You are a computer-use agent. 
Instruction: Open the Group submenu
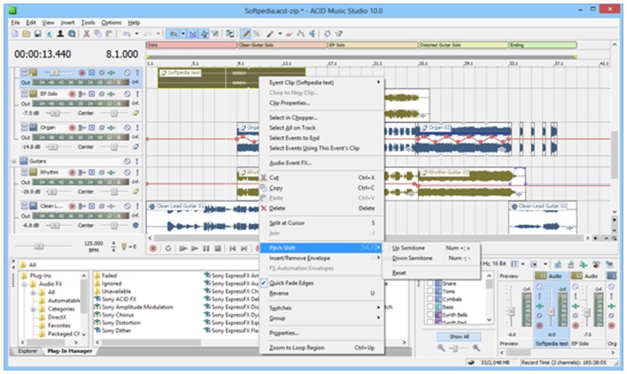coord(320,318)
